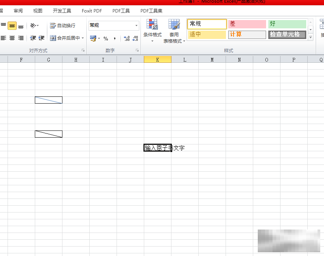Image resolution: width=324 pixels, height=256 pixels.
Task: Select column J header
Action: [130, 60]
